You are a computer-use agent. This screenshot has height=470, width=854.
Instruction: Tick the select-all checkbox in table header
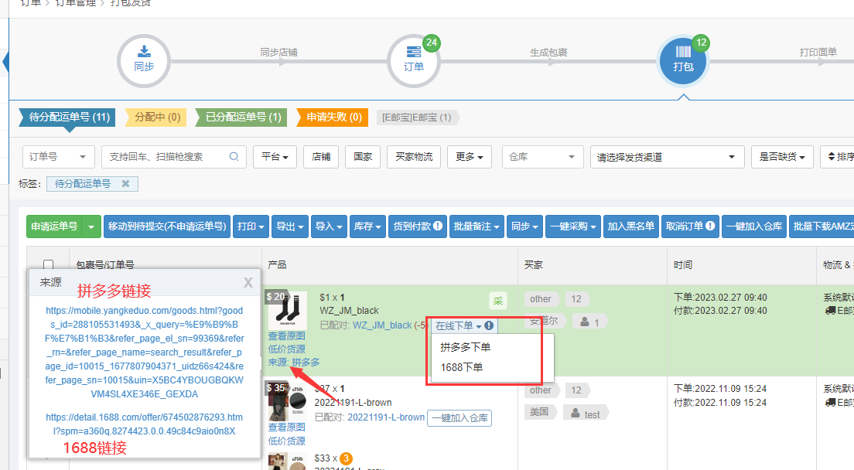(x=49, y=264)
